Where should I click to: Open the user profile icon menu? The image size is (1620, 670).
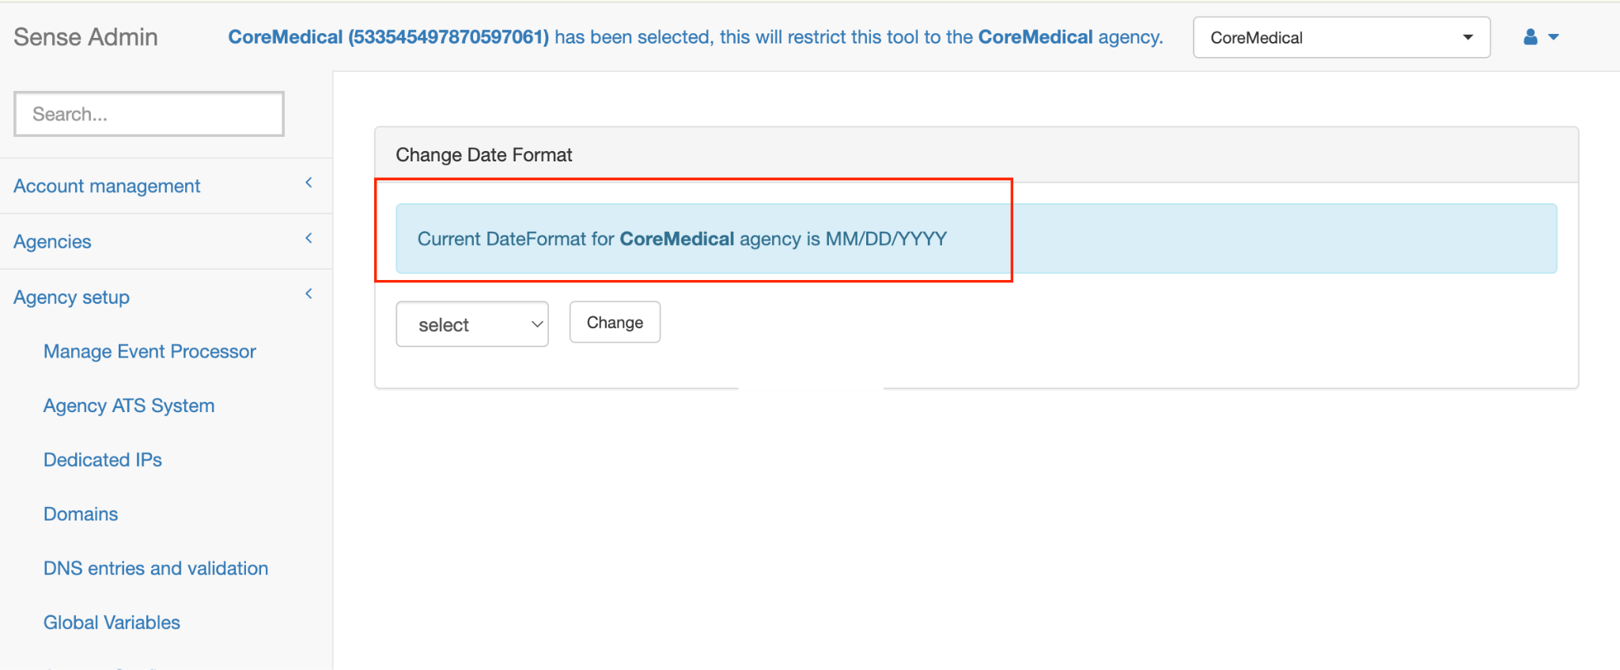(x=1531, y=37)
